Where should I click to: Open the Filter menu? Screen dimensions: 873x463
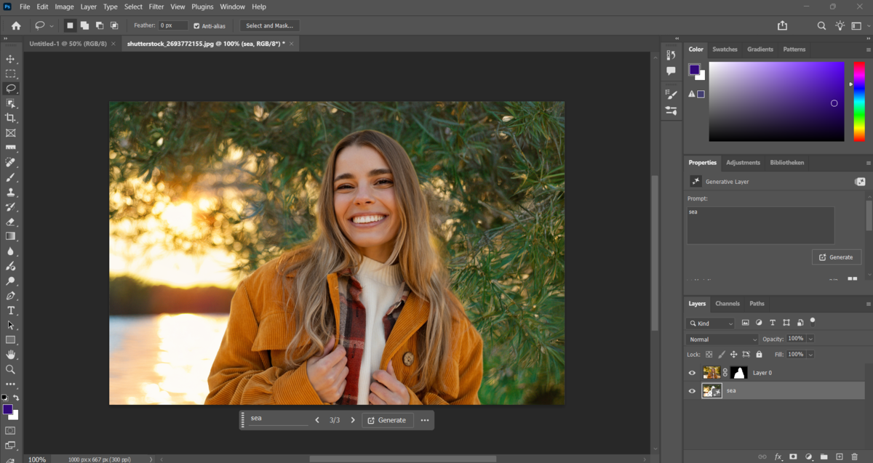click(x=156, y=7)
